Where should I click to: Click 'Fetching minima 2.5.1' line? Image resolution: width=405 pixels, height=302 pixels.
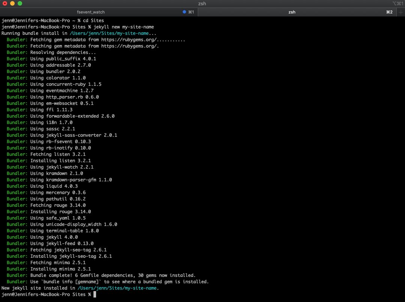(x=58, y=262)
